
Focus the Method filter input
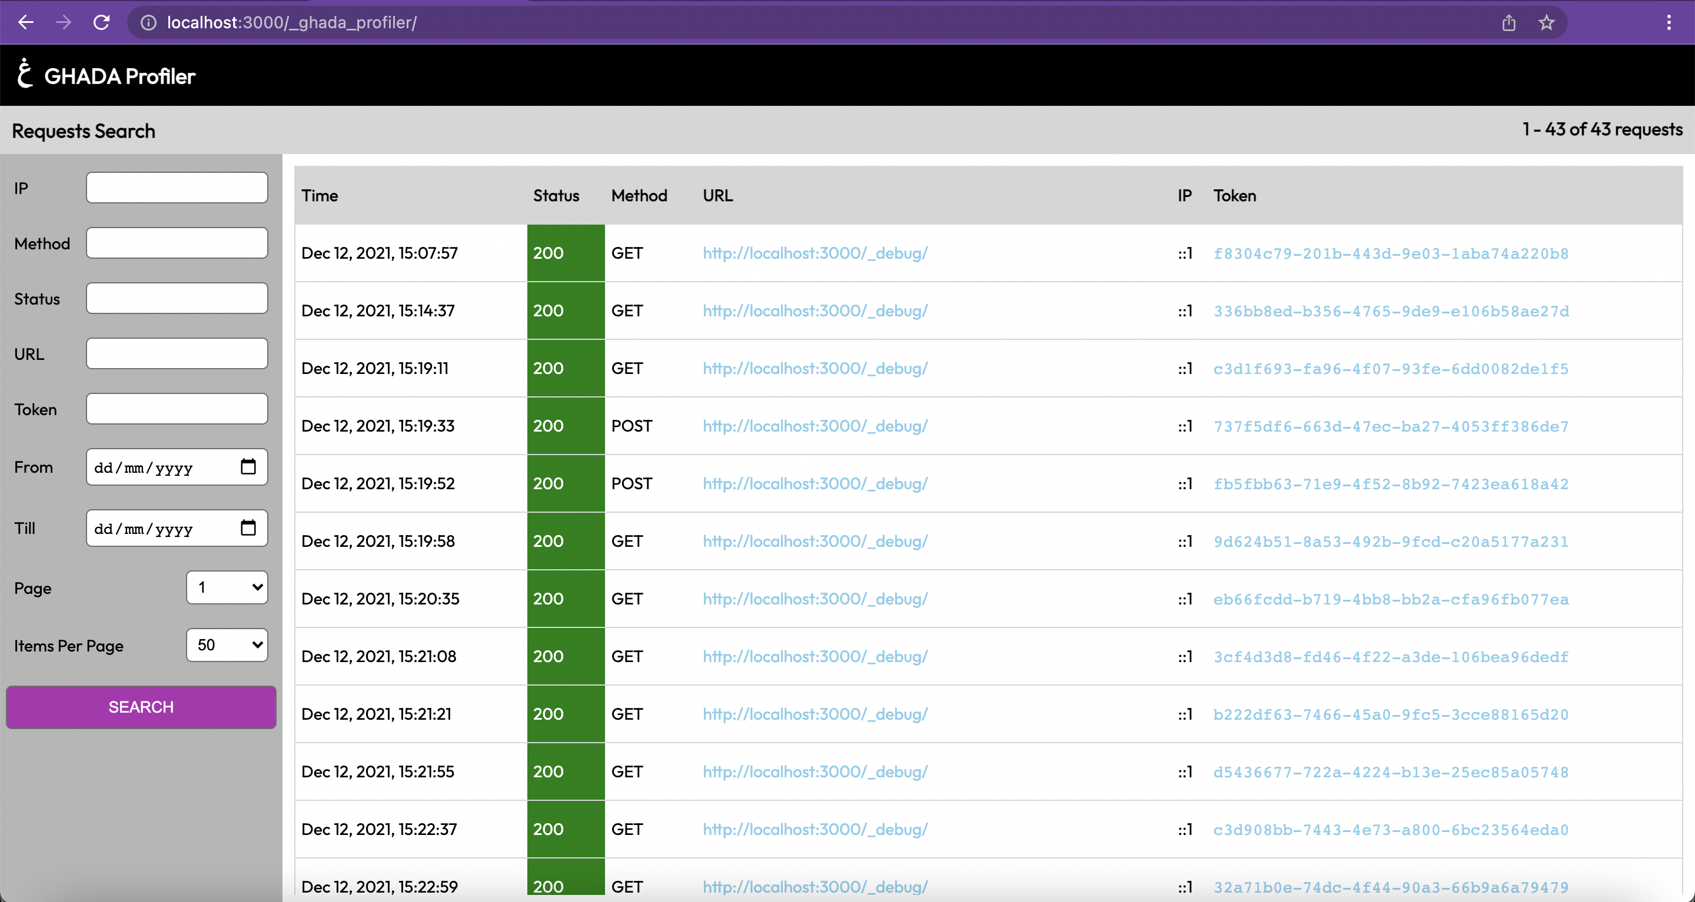point(177,243)
